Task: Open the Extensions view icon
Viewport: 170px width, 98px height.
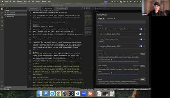Action: pyautogui.click(x=2, y=22)
